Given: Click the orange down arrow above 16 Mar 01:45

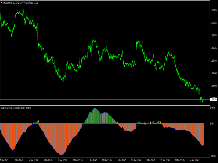Looking at the screenshot, I should 117,122.
